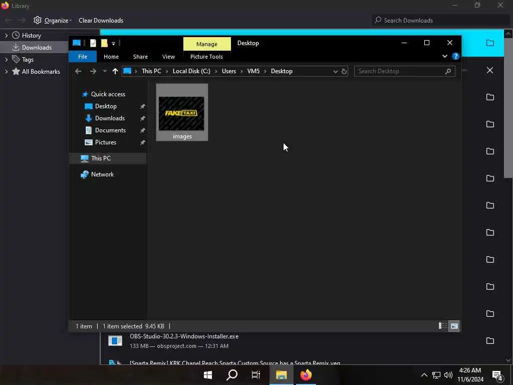The width and height of the screenshot is (513, 385).
Task: Click Properties quick access toolbar icon
Action: pos(93,43)
